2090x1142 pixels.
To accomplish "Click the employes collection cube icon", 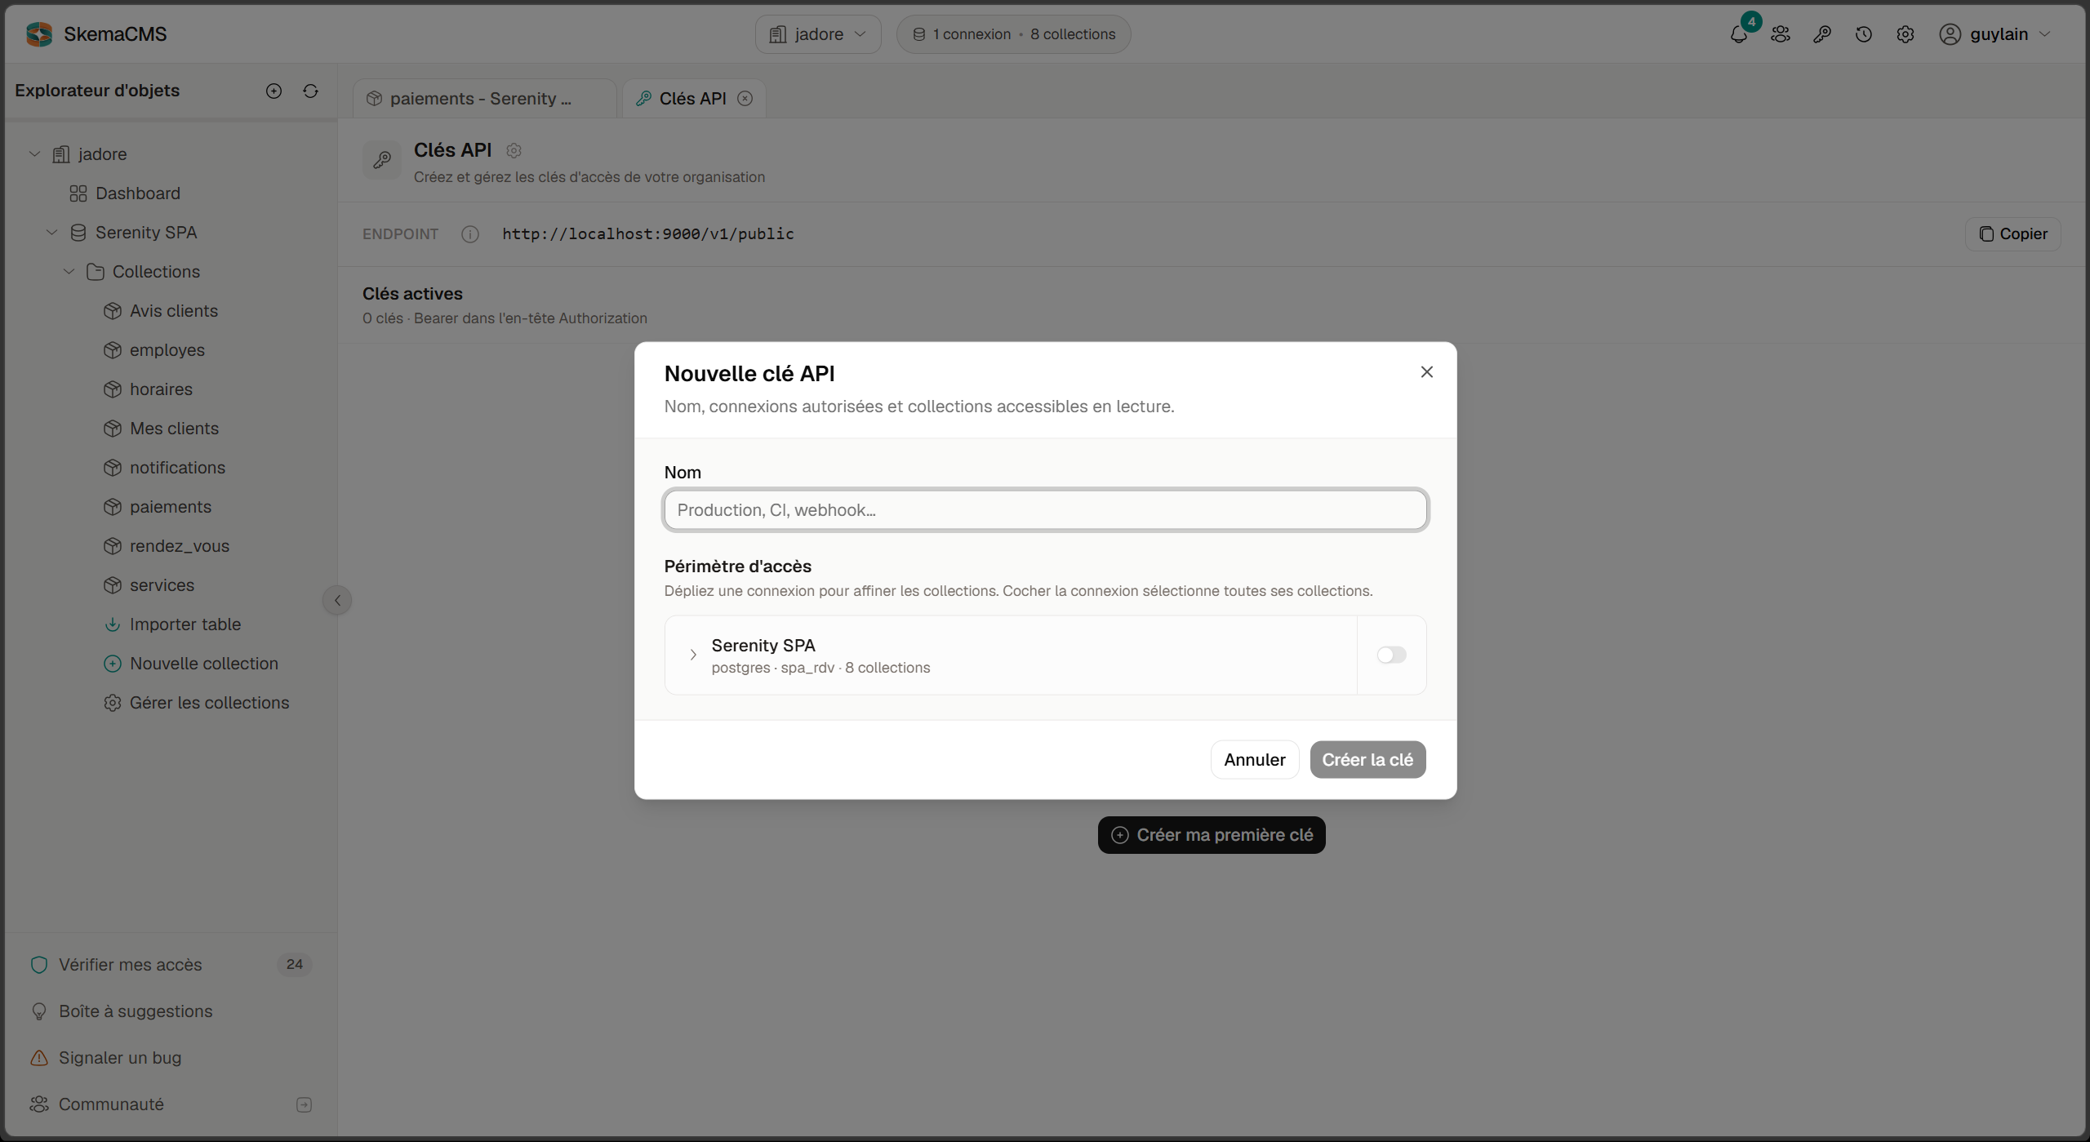I will 113,350.
